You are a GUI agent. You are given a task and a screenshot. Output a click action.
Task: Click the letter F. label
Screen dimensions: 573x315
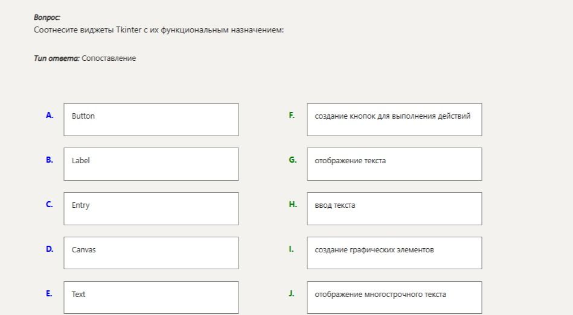[292, 115]
